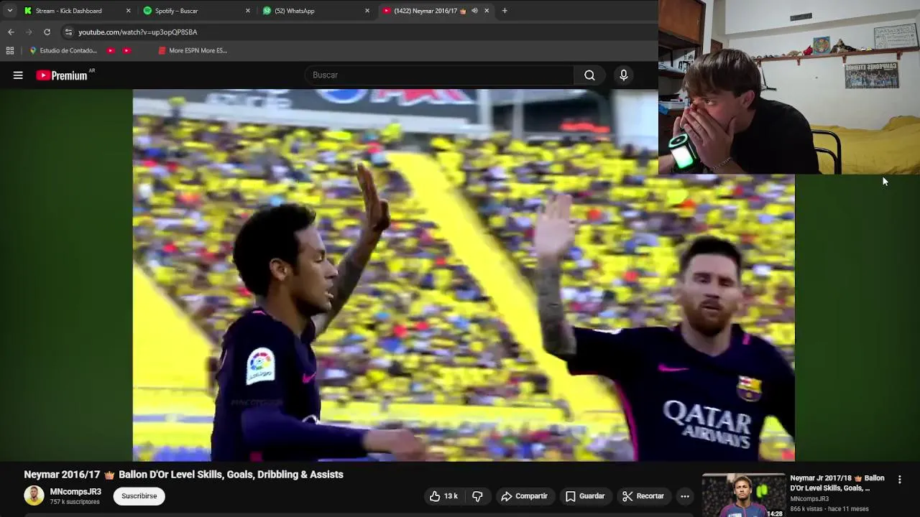The width and height of the screenshot is (920, 517).
Task: Switch to WhatsApp tab
Action: point(315,11)
